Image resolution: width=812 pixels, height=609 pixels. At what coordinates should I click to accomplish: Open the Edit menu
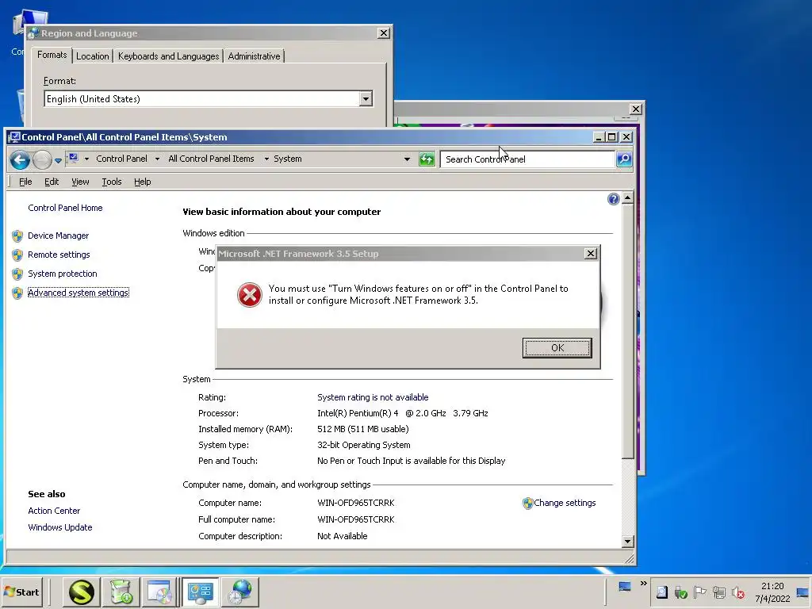(x=52, y=182)
